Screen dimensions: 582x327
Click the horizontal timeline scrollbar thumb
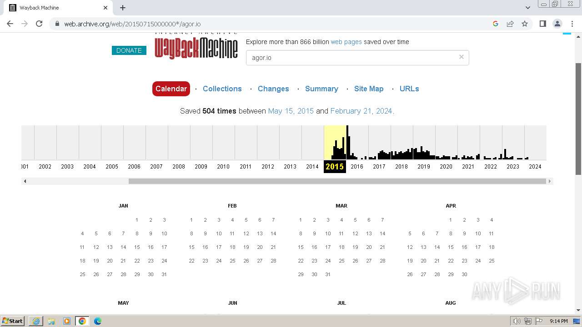pos(337,181)
